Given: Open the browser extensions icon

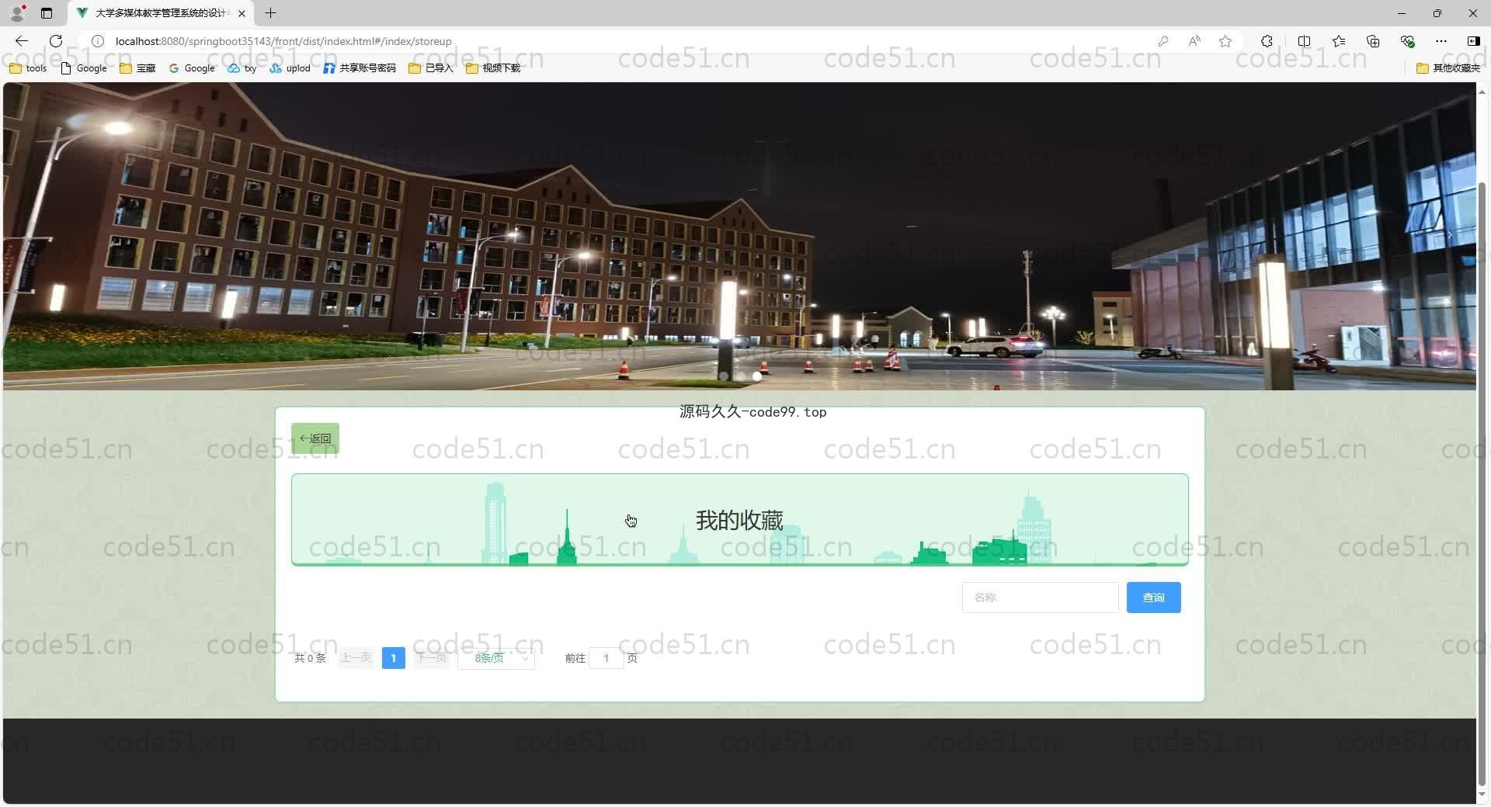Looking at the screenshot, I should [1267, 41].
